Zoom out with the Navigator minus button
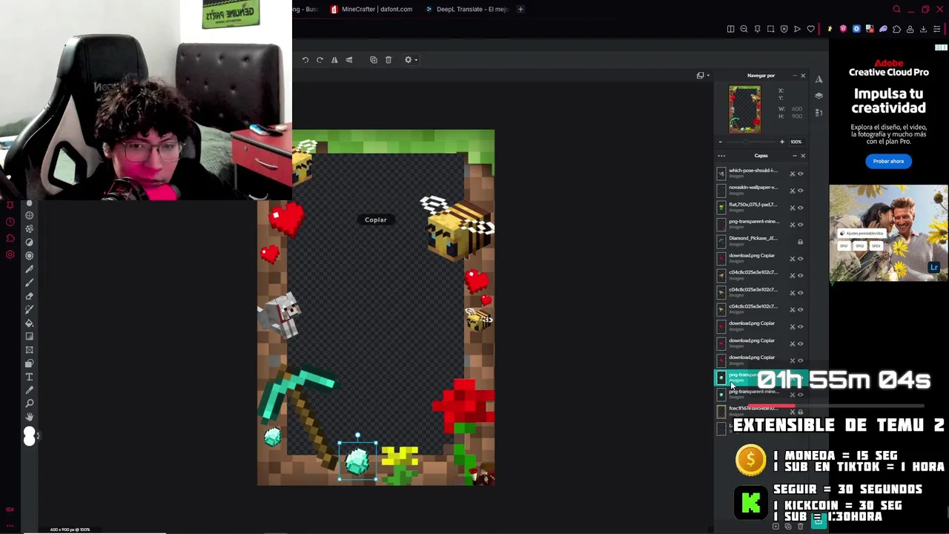 [x=720, y=142]
